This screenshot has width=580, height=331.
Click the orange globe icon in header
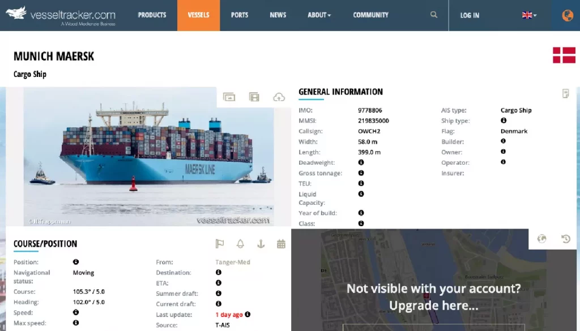(x=568, y=15)
